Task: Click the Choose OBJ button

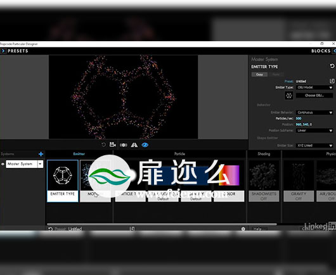Action: [314, 96]
